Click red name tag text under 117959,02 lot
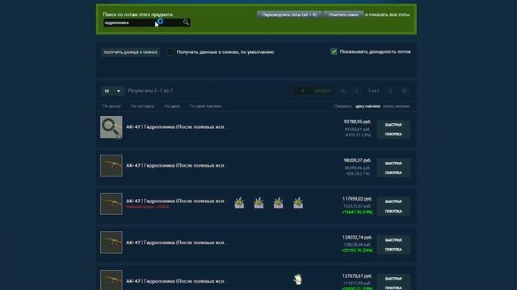517x290 pixels. coord(148,207)
